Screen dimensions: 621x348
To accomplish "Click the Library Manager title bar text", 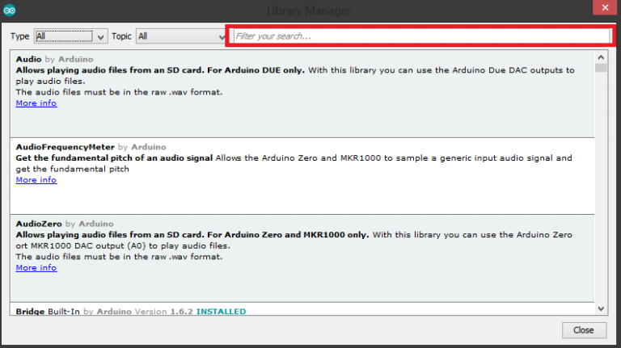I will coord(310,10).
